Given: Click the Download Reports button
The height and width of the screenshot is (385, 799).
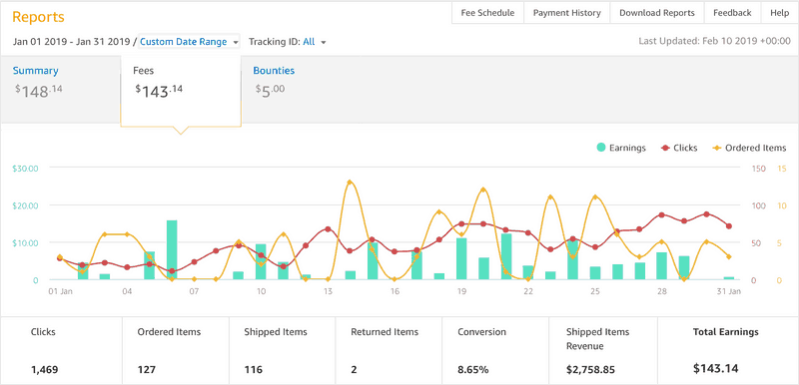Looking at the screenshot, I should pos(657,13).
